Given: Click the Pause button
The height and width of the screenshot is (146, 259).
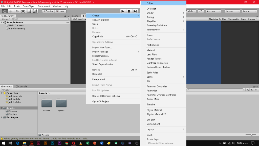Looking at the screenshot, I should [129, 11].
